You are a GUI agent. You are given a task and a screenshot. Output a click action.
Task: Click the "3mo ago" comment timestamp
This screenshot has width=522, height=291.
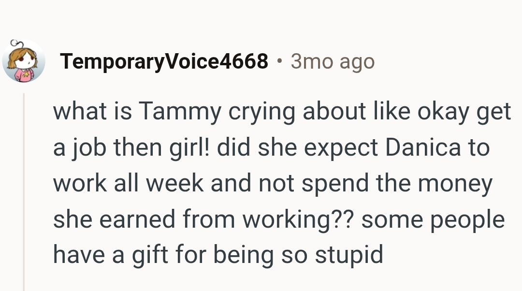point(333,62)
